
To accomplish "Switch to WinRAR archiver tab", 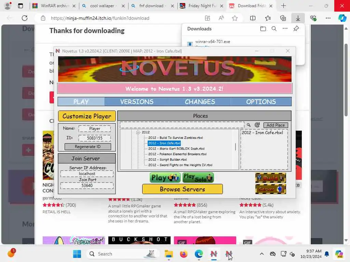I will tap(55, 6).
